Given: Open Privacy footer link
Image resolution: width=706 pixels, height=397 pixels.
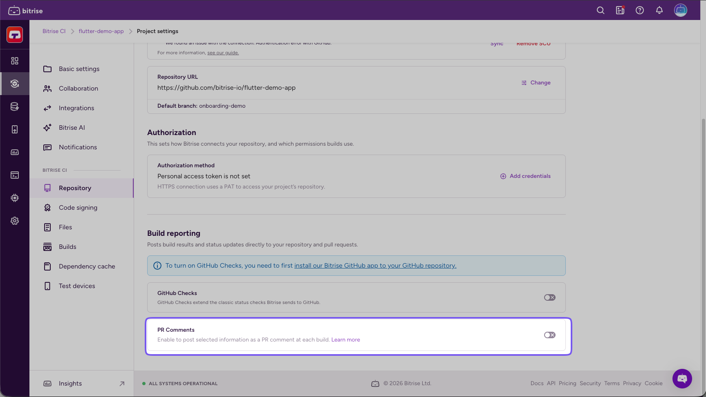Looking at the screenshot, I should [x=632, y=384].
